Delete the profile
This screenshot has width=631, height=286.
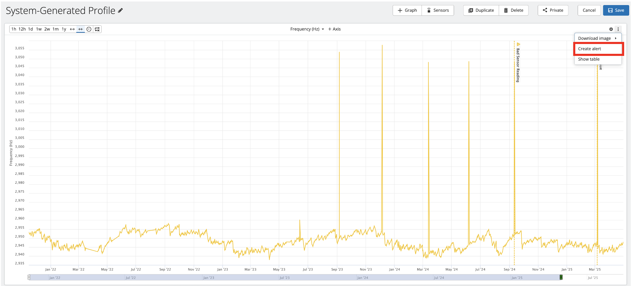click(x=514, y=10)
